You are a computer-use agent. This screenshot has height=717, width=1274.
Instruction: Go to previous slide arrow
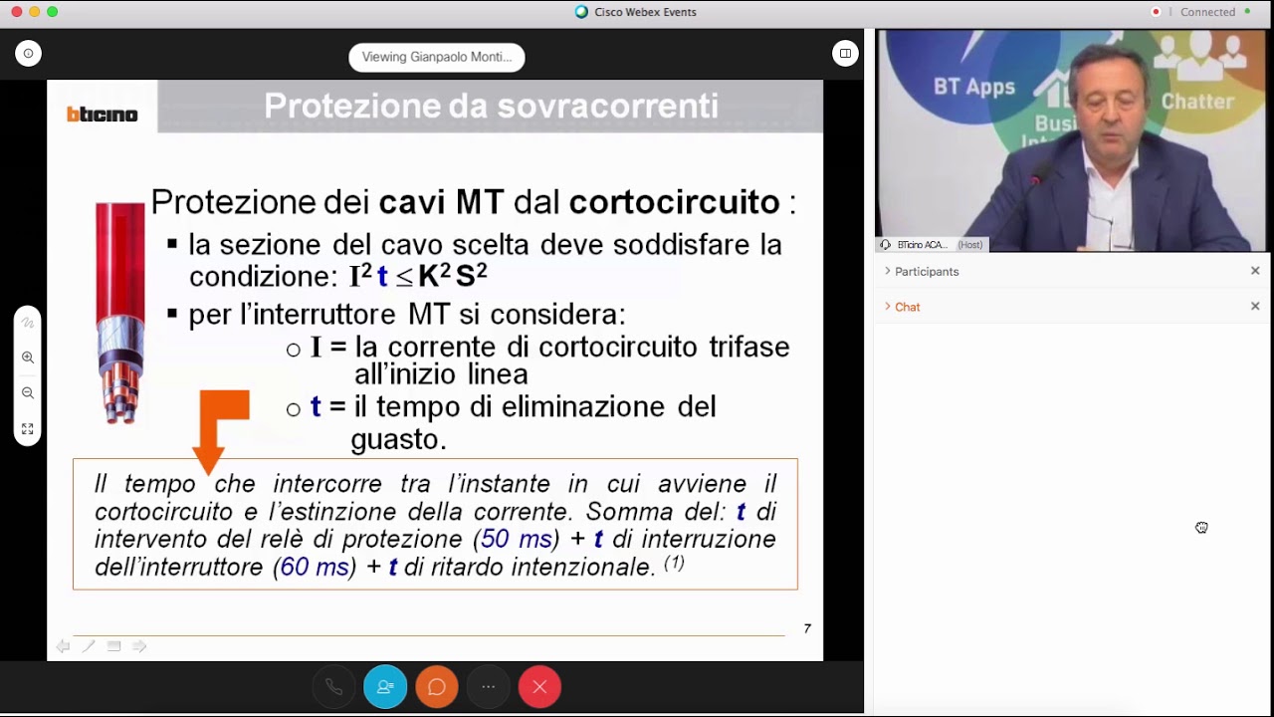point(63,646)
